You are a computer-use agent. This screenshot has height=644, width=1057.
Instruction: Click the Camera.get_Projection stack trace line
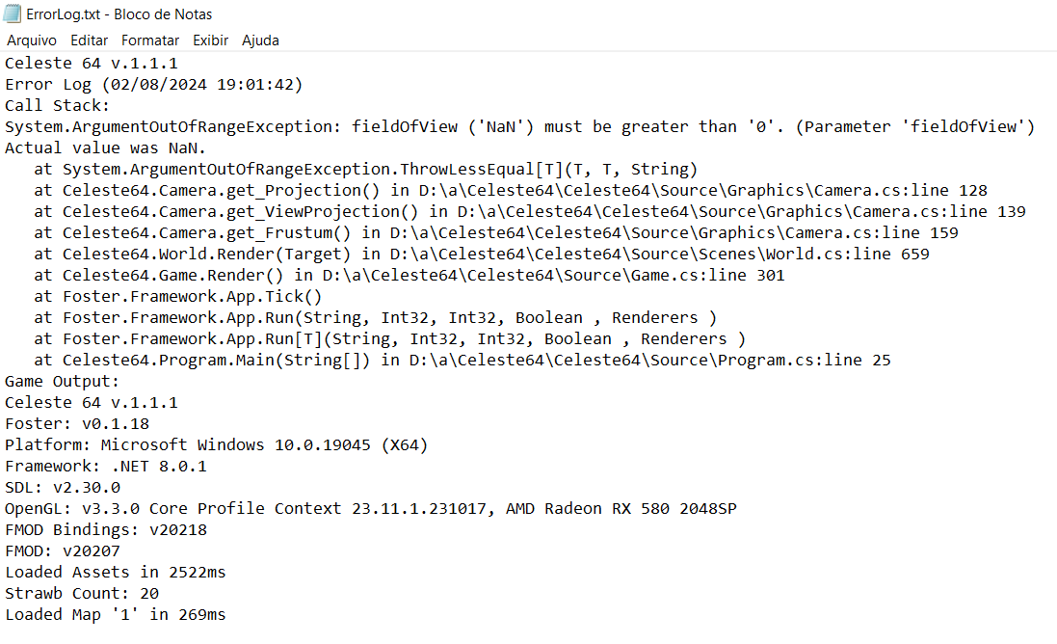click(511, 191)
